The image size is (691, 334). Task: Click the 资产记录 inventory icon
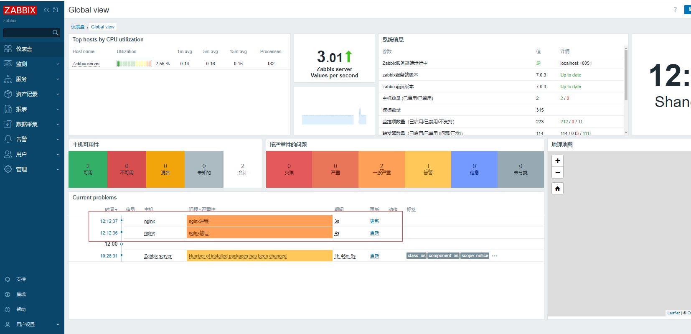(8, 94)
